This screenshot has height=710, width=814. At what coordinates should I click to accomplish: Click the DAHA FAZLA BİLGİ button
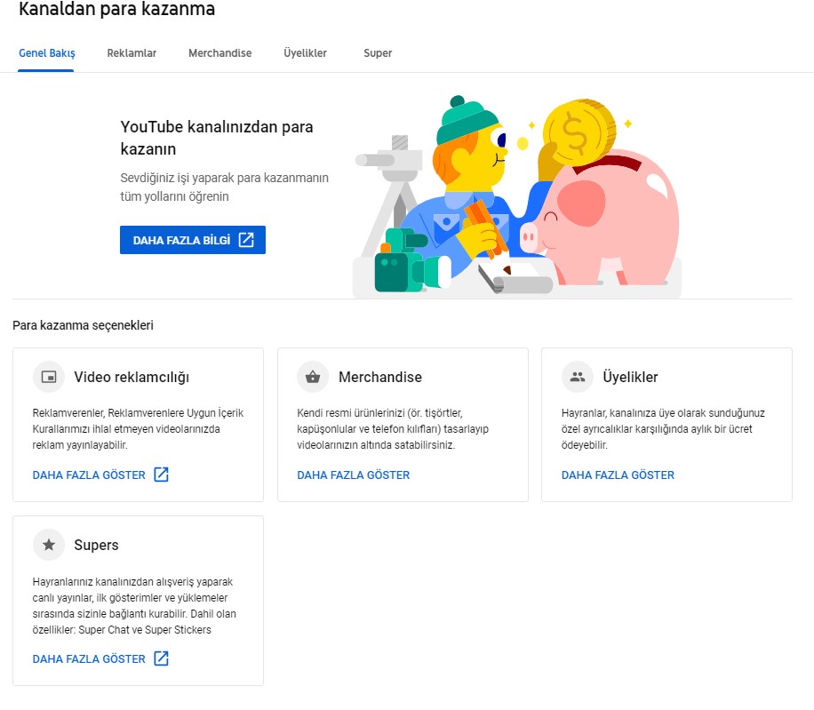click(x=193, y=240)
